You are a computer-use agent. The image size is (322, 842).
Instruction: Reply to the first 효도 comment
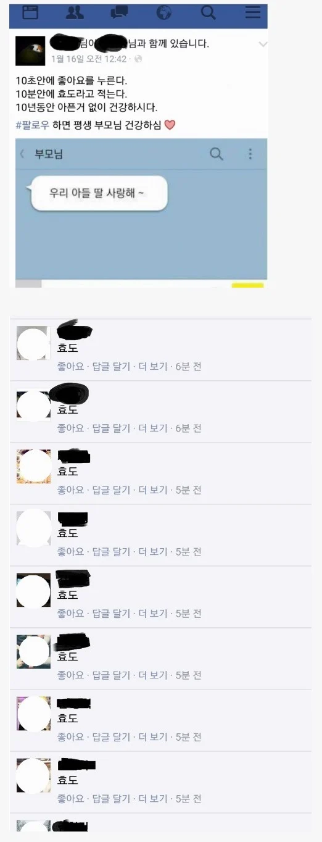coord(111,366)
